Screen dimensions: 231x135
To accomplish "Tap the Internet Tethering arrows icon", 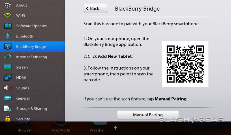I will click(x=8, y=57).
